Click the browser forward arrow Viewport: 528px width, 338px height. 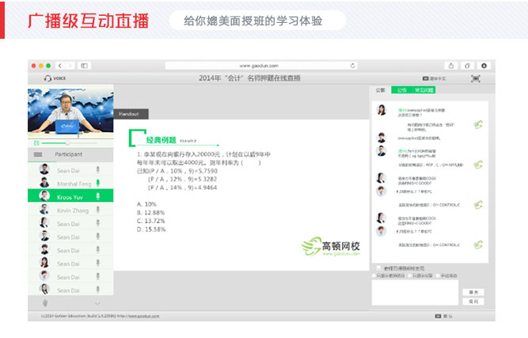click(x=70, y=66)
